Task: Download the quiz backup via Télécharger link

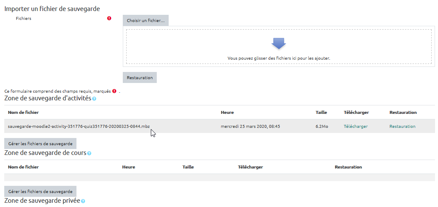Action: (355, 126)
